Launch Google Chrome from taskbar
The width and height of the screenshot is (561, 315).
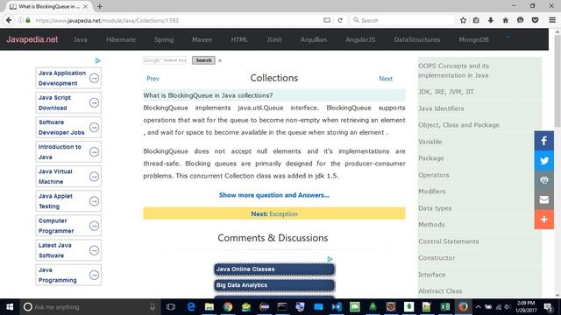pyautogui.click(x=228, y=307)
